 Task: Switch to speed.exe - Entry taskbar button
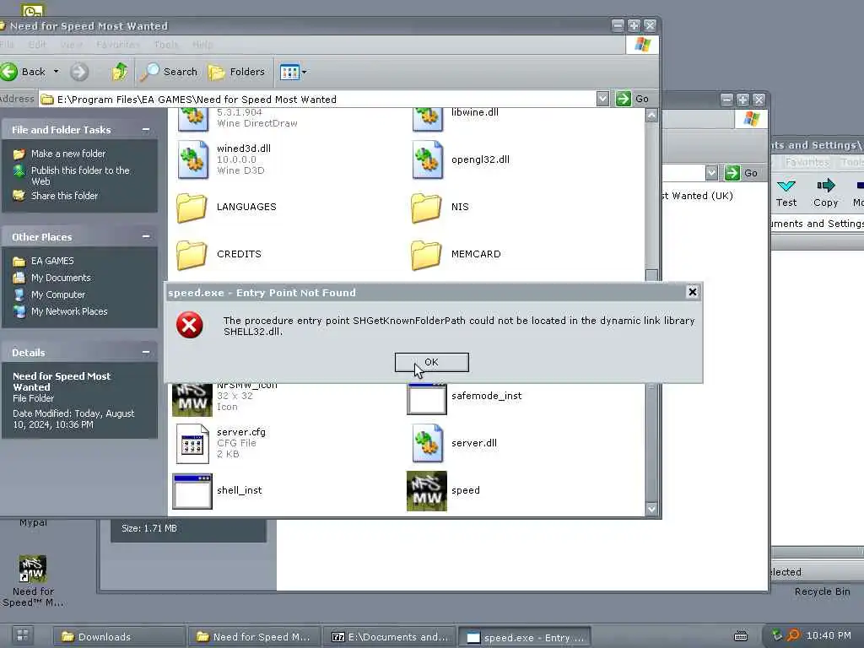(x=525, y=638)
